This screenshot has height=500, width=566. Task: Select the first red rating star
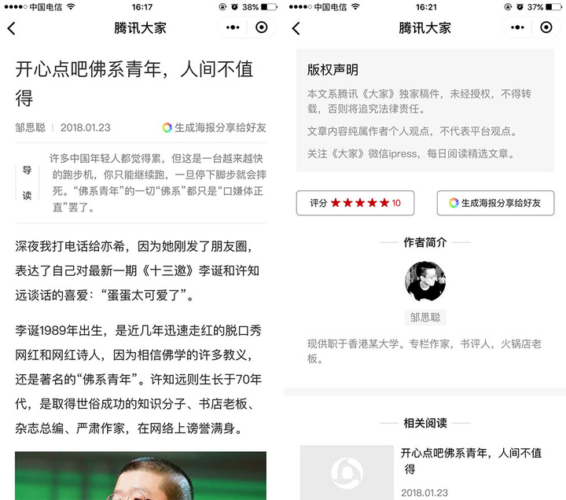coord(336,203)
